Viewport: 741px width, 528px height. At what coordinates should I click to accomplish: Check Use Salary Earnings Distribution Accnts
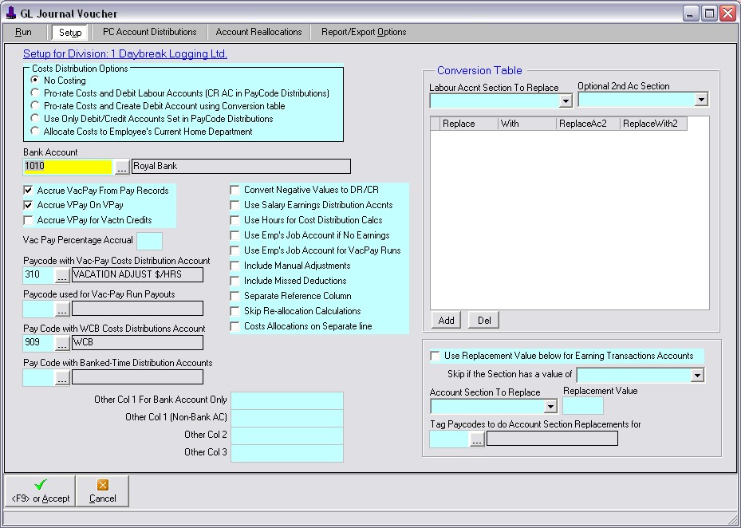[235, 205]
